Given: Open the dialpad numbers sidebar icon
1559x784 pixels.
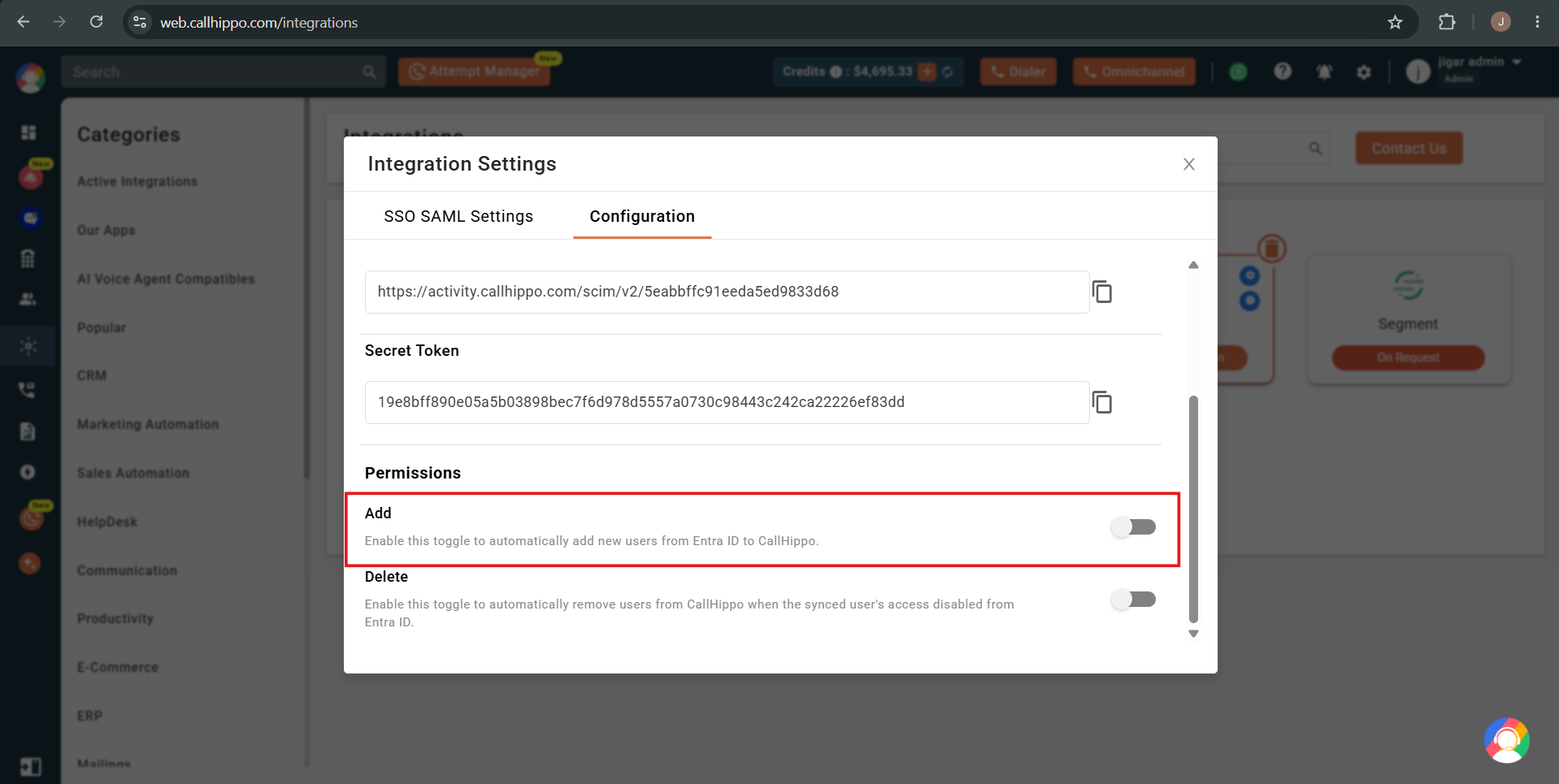Looking at the screenshot, I should (x=28, y=258).
